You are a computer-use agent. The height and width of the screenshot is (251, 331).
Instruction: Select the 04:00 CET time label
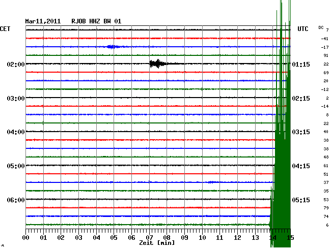16,132
